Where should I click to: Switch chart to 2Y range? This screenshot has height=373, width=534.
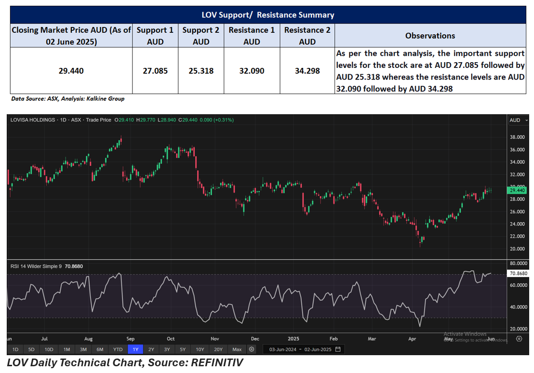[x=151, y=349]
